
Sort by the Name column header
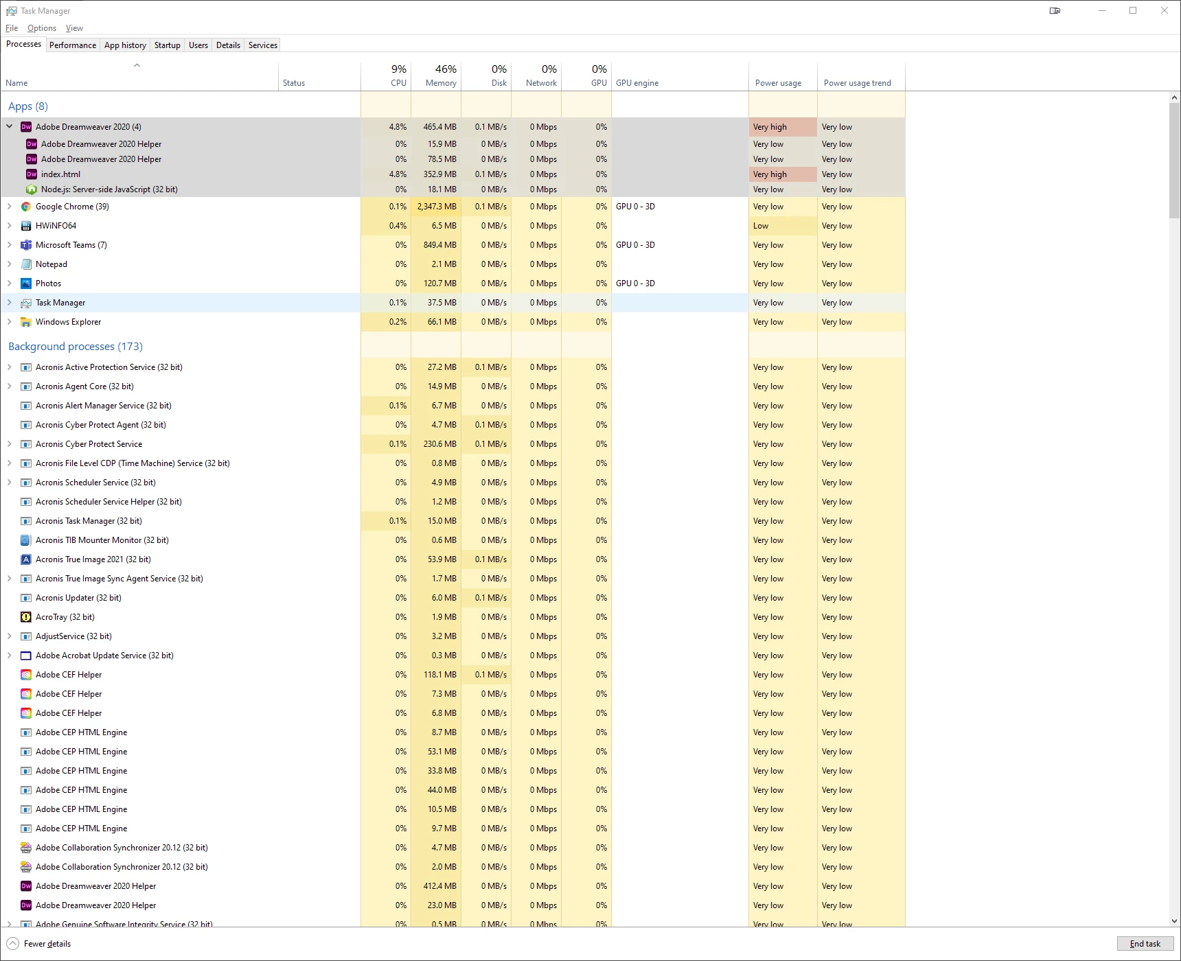click(x=139, y=76)
